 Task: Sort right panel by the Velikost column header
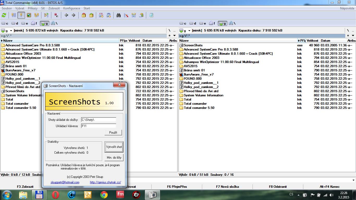click(312, 41)
